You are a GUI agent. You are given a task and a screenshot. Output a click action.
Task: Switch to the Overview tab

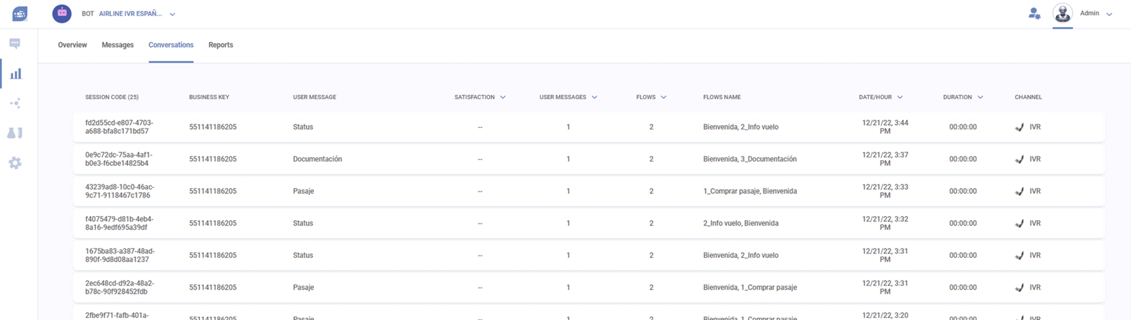pyautogui.click(x=72, y=45)
